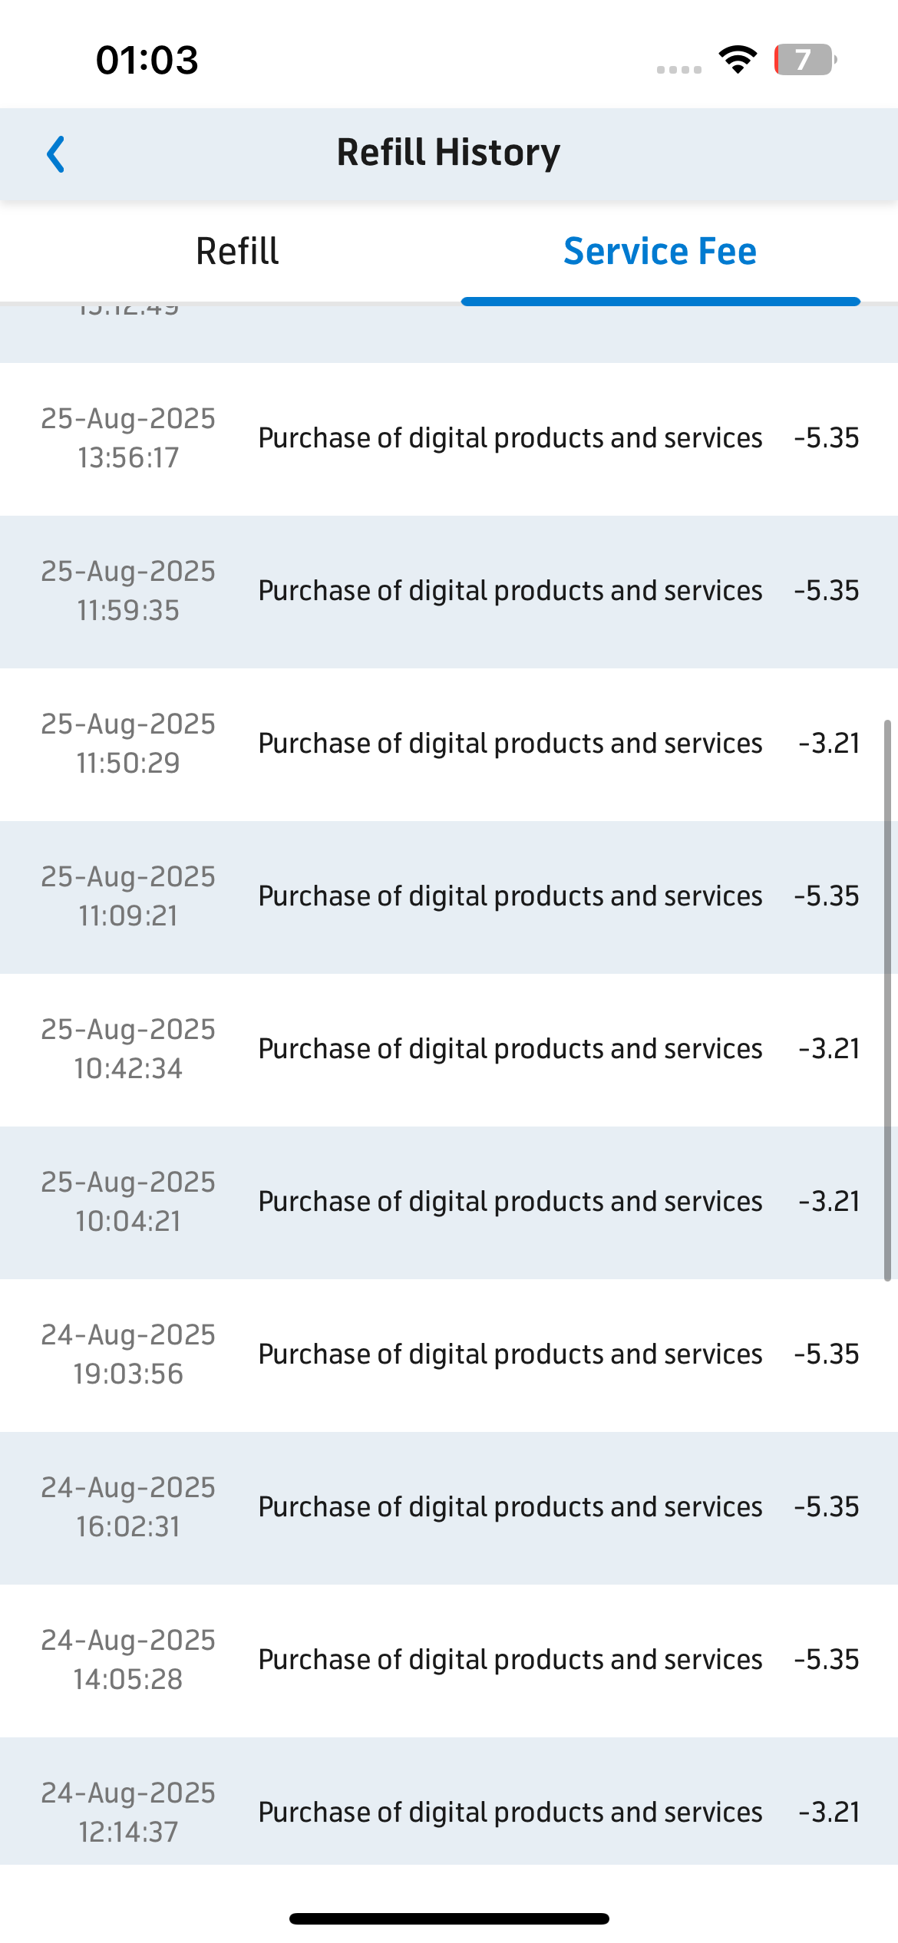Open the 25-Aug-2025 10:42:34 entry
This screenshot has height=1943, width=898.
[449, 1050]
